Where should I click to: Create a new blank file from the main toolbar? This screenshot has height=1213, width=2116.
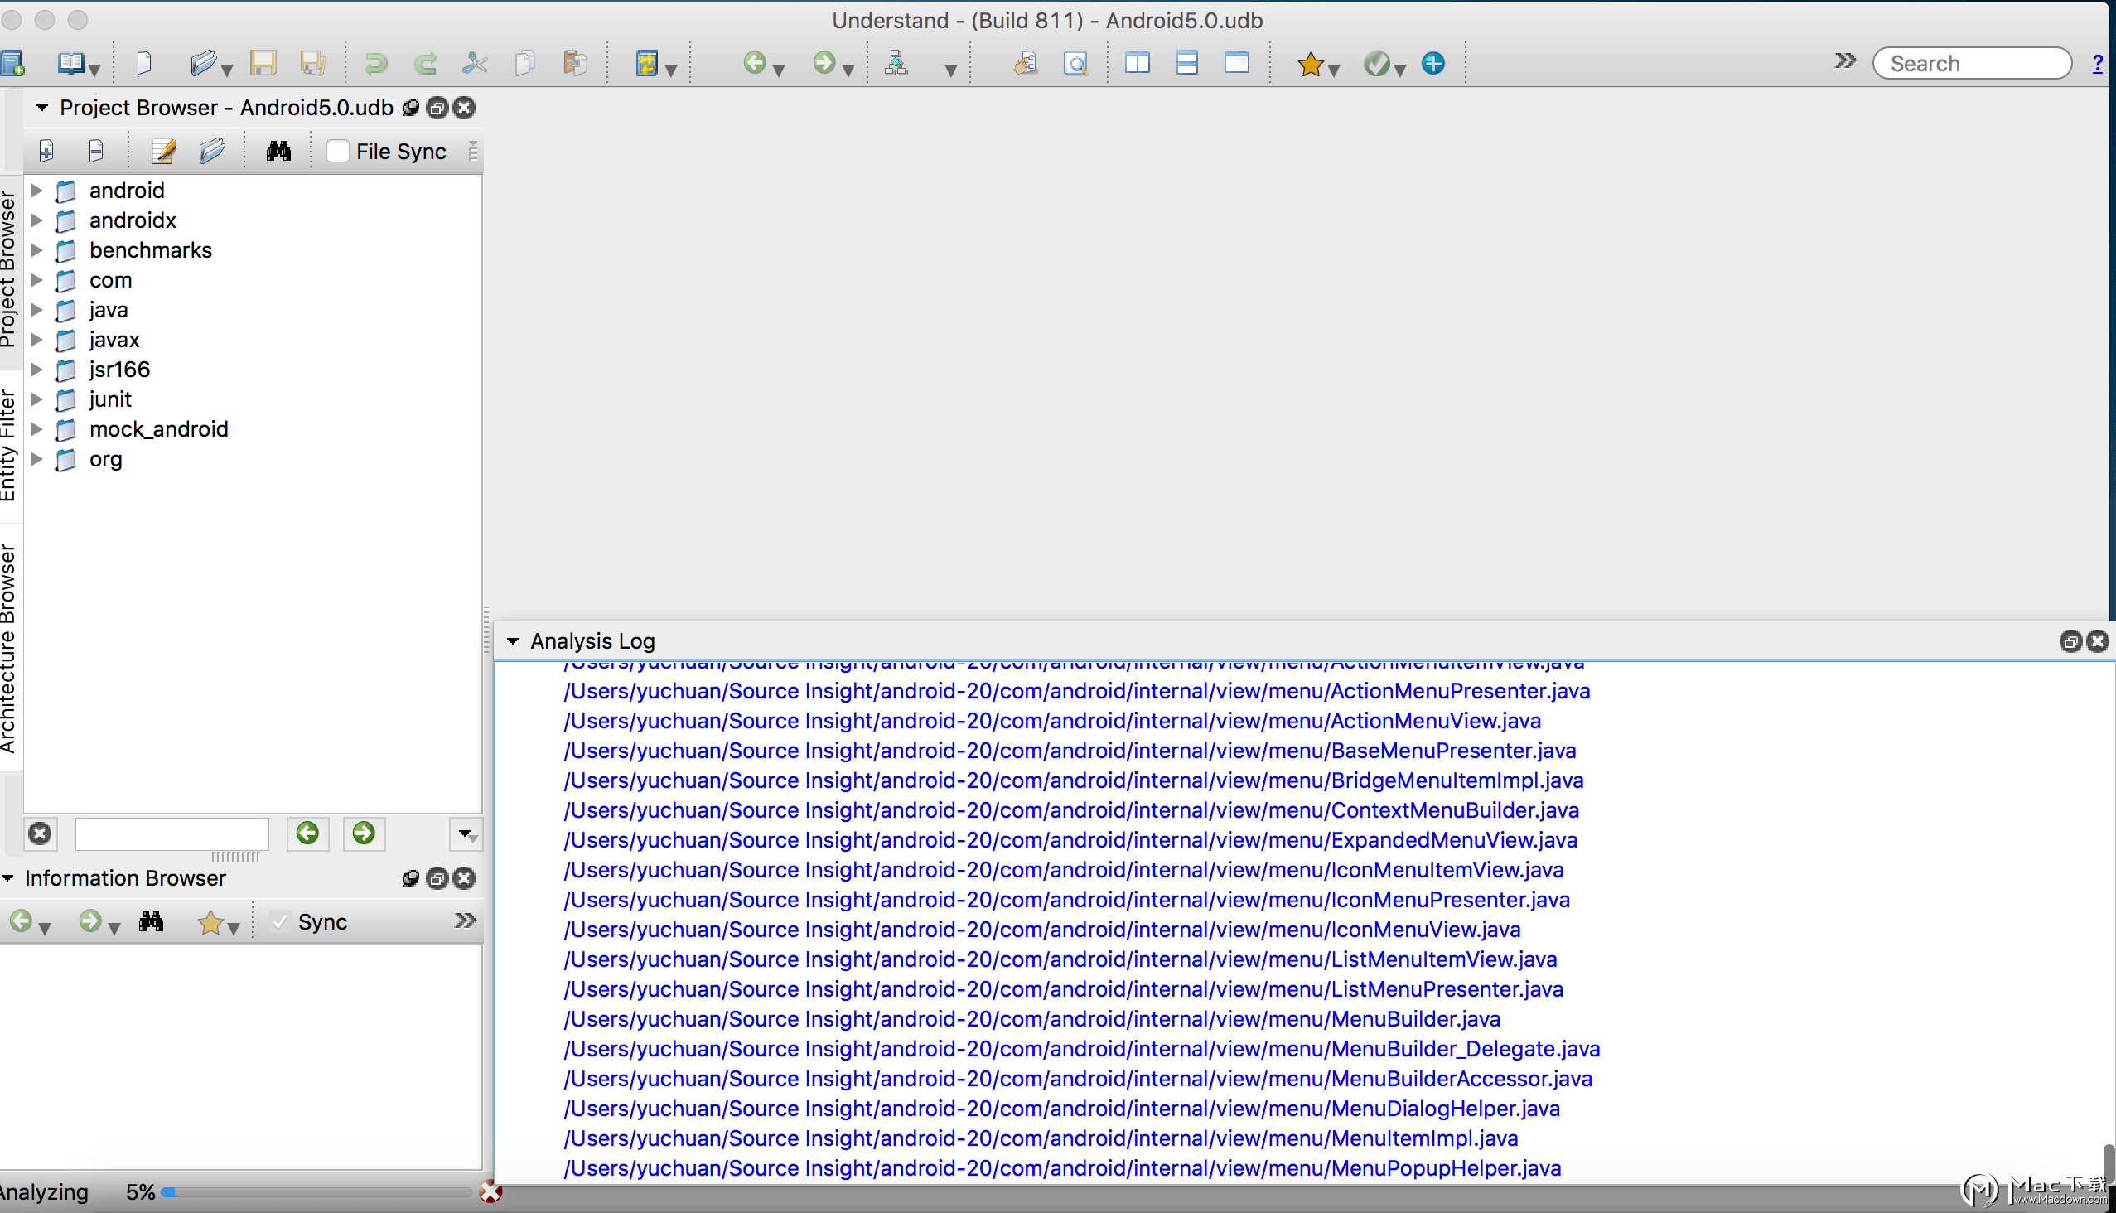(144, 63)
